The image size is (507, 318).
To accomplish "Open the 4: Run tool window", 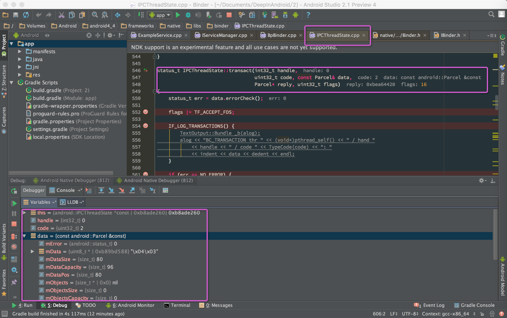I will pos(22,305).
